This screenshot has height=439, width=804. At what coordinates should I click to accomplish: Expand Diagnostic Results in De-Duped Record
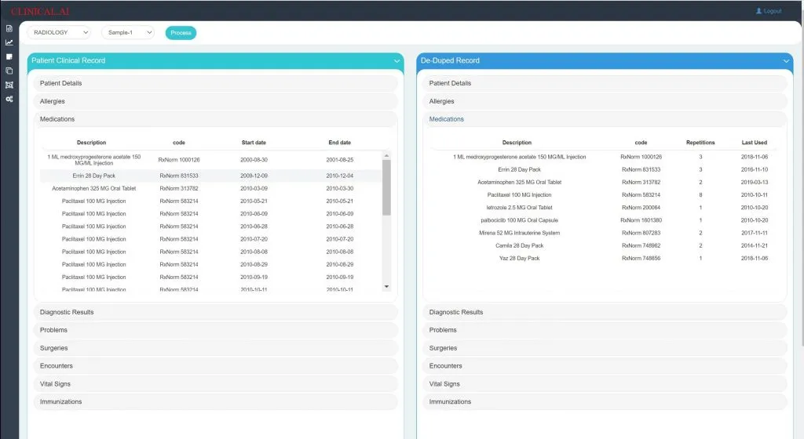605,312
